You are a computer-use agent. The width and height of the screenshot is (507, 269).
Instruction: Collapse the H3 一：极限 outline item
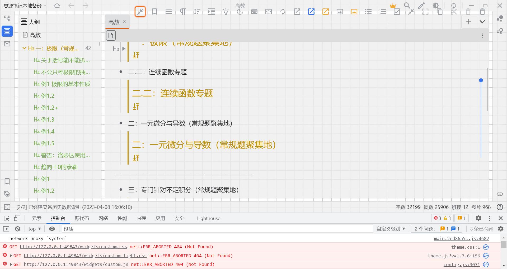24,48
